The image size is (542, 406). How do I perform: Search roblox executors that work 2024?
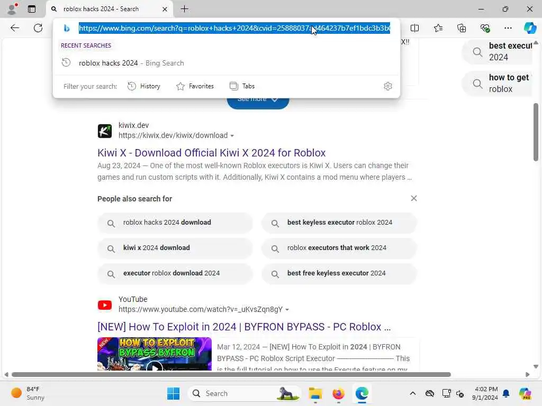pos(339,248)
